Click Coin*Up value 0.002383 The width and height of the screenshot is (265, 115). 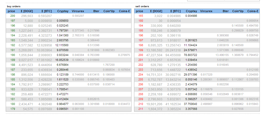pyautogui.click(x=109, y=50)
